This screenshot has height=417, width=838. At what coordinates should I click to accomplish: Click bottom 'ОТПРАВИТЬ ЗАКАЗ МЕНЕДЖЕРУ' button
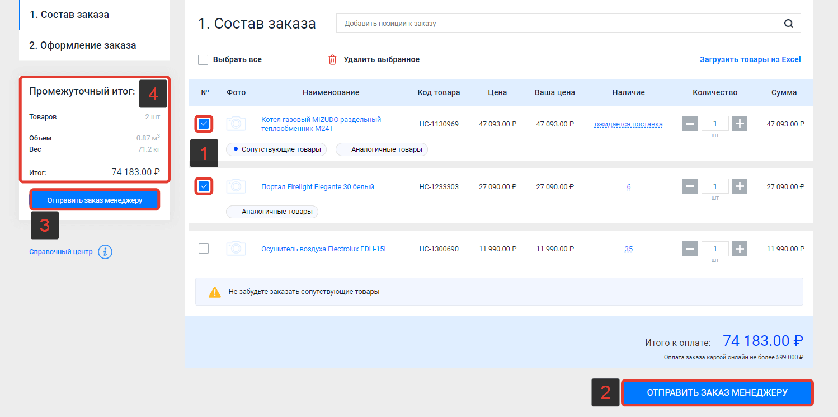(717, 393)
